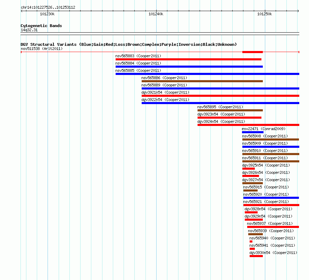Click the nsv565921 (Cooper2011) label
This screenshot has width=309, height=280.
click(x=266, y=202)
